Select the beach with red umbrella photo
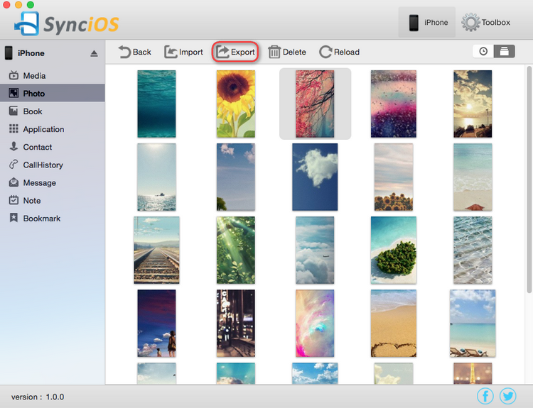Screen dimensions: 533x408 [473, 177]
